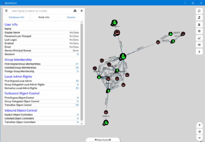The image size is (205, 142).
Task: Click Unrolled Group Memberships value 50
Action: (77, 68)
